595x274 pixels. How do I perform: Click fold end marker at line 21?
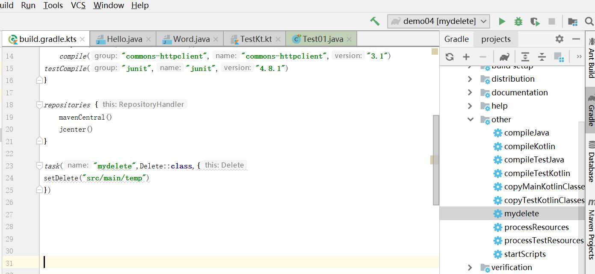click(39, 141)
